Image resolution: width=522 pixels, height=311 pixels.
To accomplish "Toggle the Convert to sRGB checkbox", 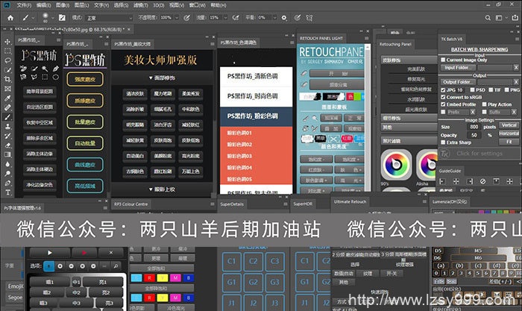I will 443,98.
